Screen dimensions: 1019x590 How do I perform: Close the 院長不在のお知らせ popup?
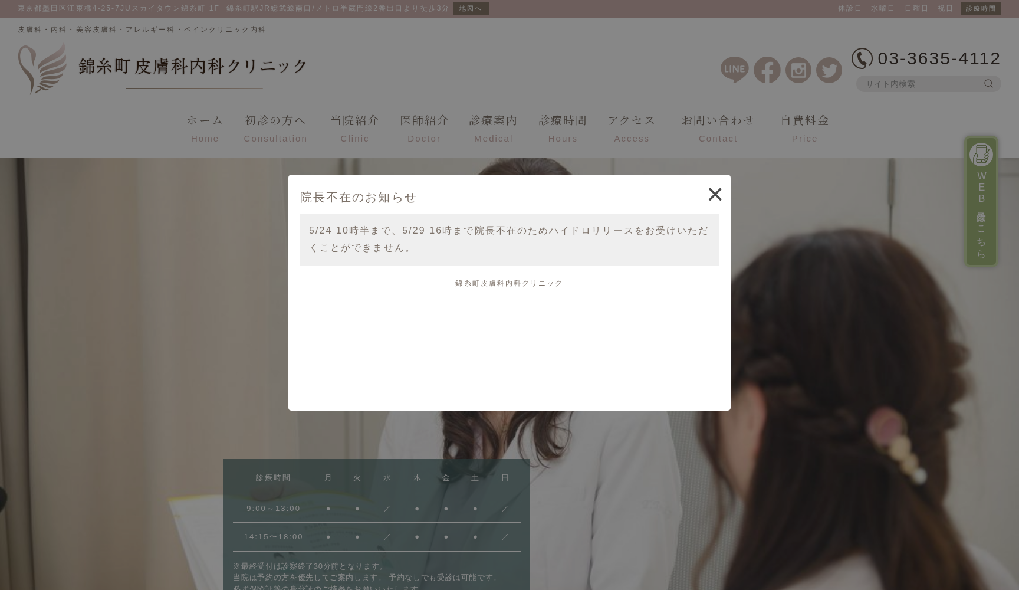(x=715, y=194)
